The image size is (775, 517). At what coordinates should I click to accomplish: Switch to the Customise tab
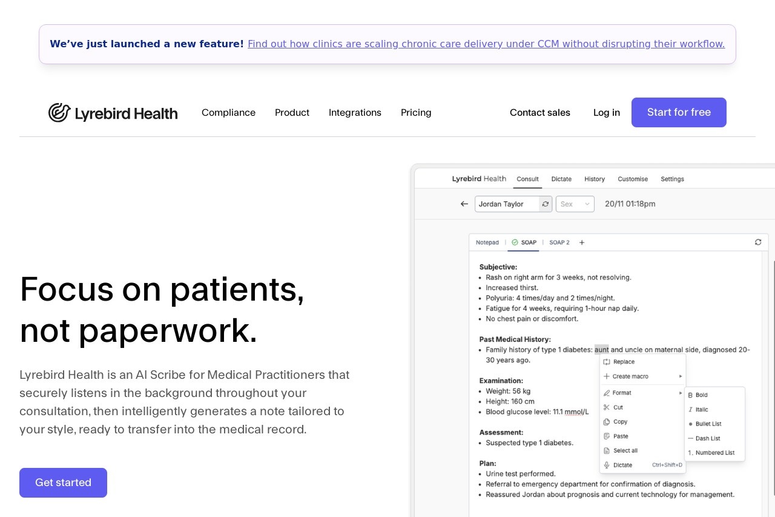coord(633,179)
